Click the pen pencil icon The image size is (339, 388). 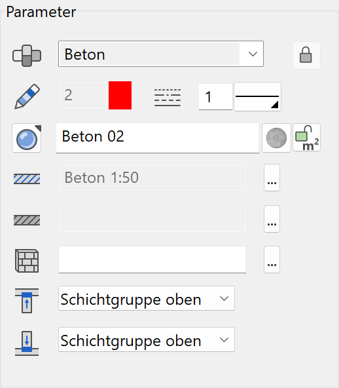(27, 96)
